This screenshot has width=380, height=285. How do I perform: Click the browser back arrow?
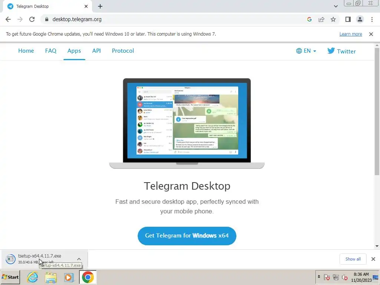click(8, 19)
